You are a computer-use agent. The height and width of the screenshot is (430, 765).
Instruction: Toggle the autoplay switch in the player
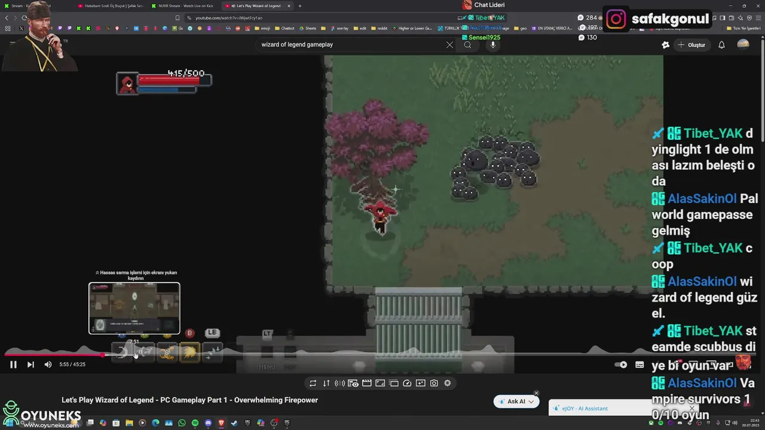(x=622, y=364)
